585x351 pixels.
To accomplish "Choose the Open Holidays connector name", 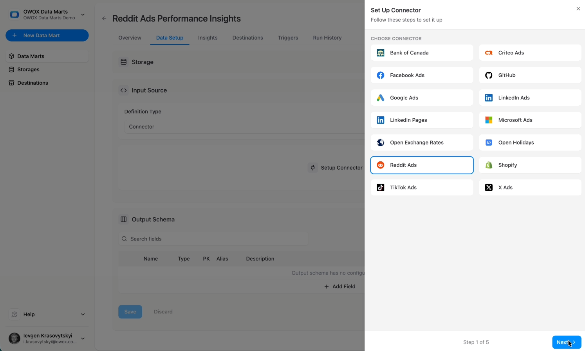I will pyautogui.click(x=516, y=143).
